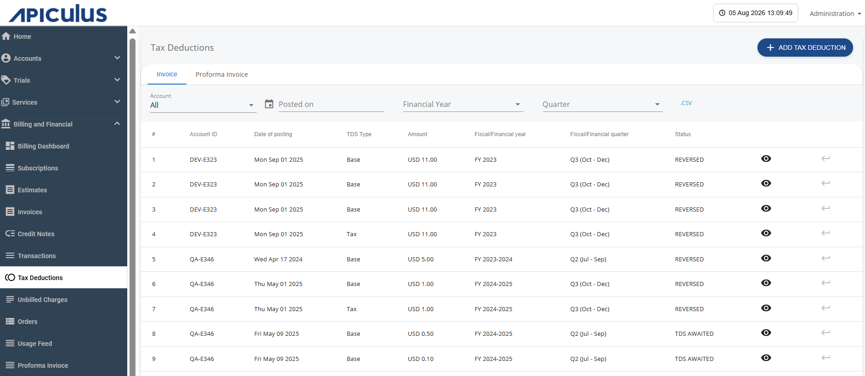Screen dimensions: 865x376
Task: Click the Orders list icon
Action: coord(10,321)
